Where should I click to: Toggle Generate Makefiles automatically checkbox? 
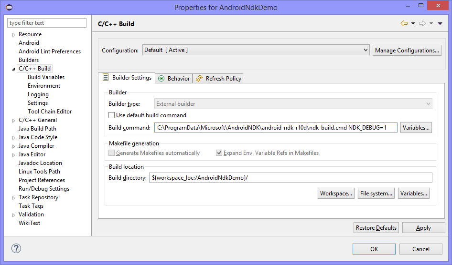click(x=112, y=153)
